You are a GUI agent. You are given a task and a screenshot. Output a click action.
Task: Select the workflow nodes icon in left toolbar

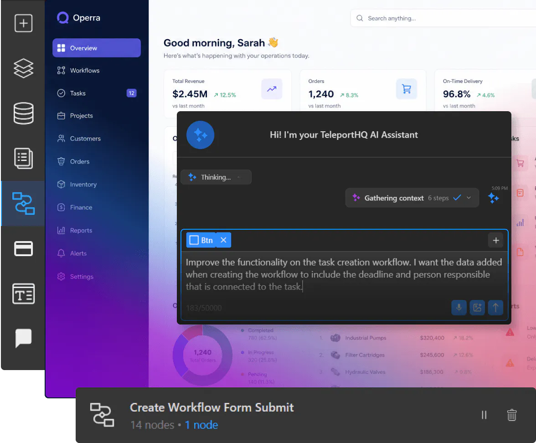23,203
